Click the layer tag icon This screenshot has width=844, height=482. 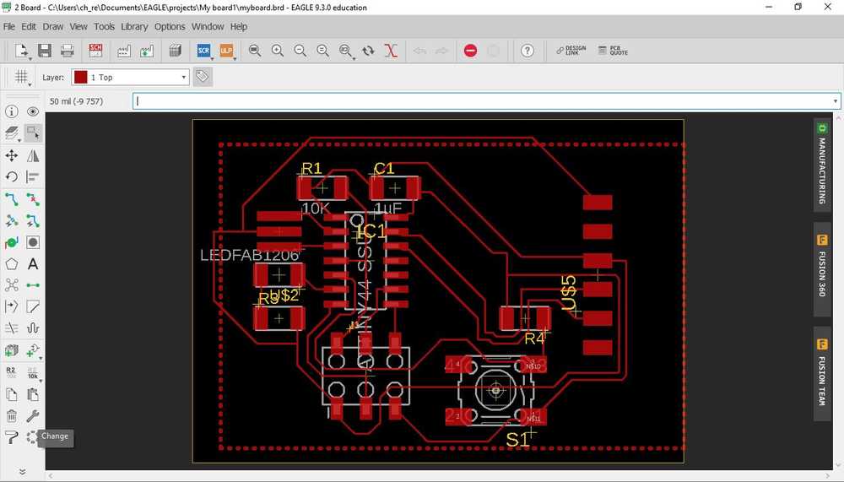click(203, 77)
